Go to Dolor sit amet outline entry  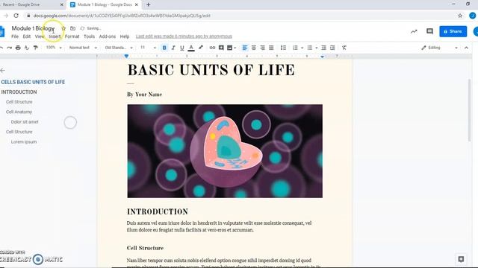click(25, 122)
